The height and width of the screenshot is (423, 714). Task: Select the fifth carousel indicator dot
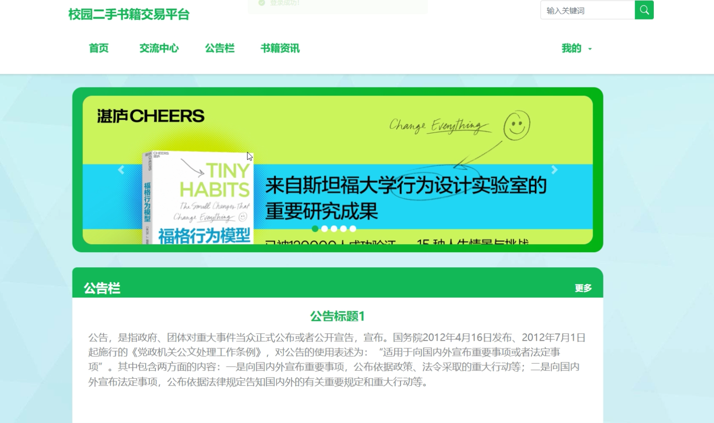[353, 229]
